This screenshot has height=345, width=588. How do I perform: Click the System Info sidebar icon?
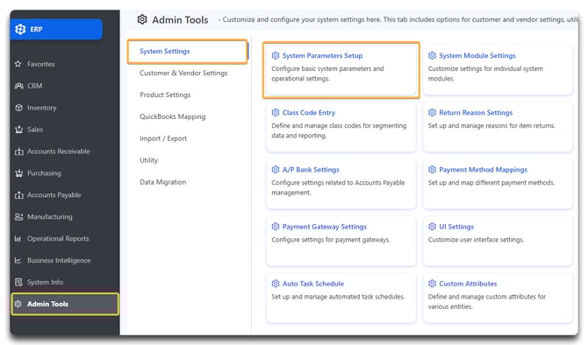click(18, 282)
